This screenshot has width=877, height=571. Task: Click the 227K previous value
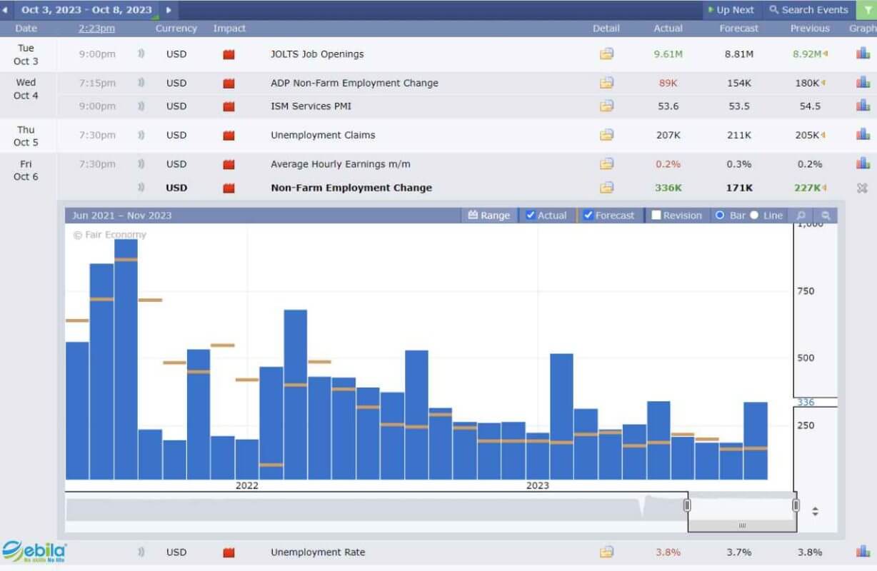(x=807, y=188)
